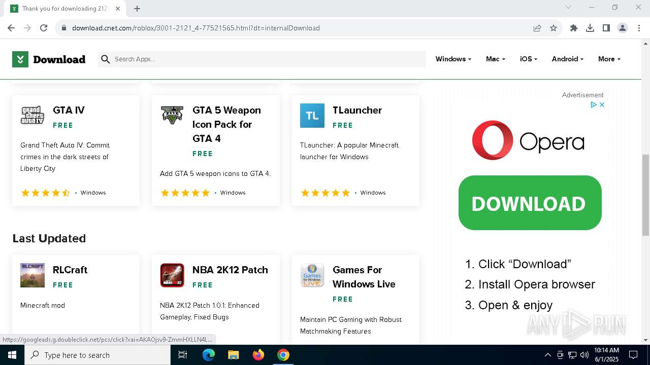This screenshot has width=650, height=365.
Task: Open the tab search chevron
Action: tap(568, 7)
